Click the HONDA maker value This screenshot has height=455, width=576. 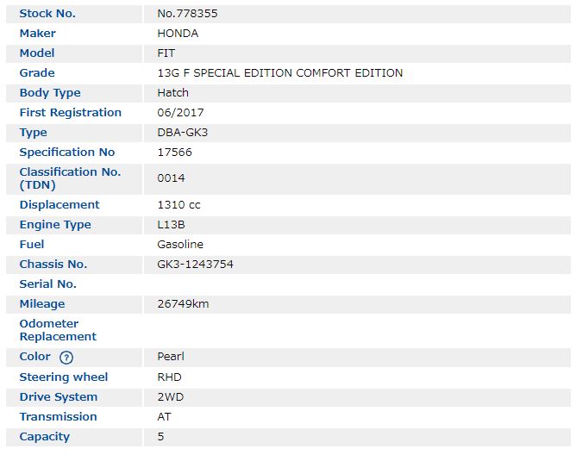click(x=178, y=34)
